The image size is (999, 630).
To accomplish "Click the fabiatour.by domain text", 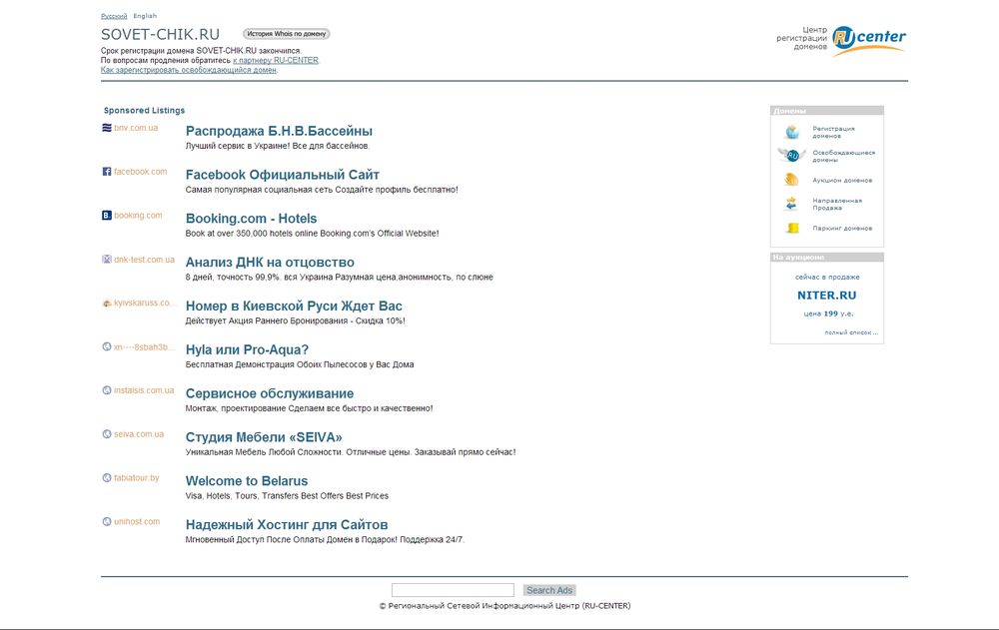I will pos(136,478).
